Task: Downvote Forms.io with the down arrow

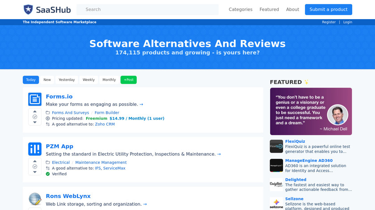Action: 35,122
